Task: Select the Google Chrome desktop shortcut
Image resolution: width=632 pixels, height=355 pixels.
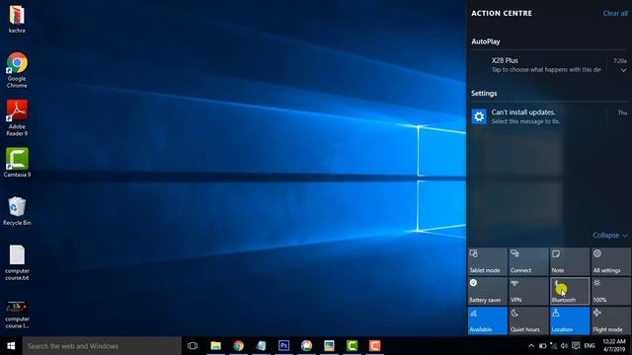Action: point(17,70)
